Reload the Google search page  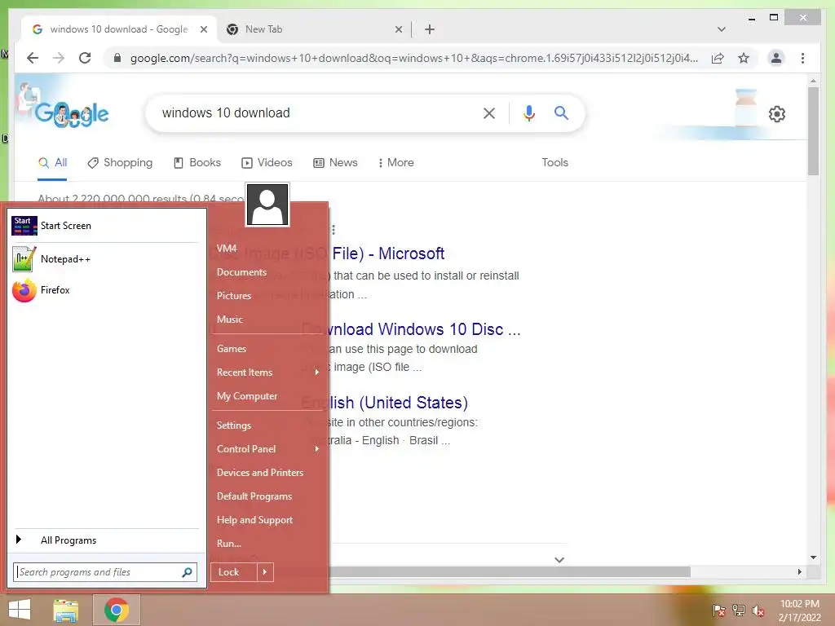(x=85, y=58)
